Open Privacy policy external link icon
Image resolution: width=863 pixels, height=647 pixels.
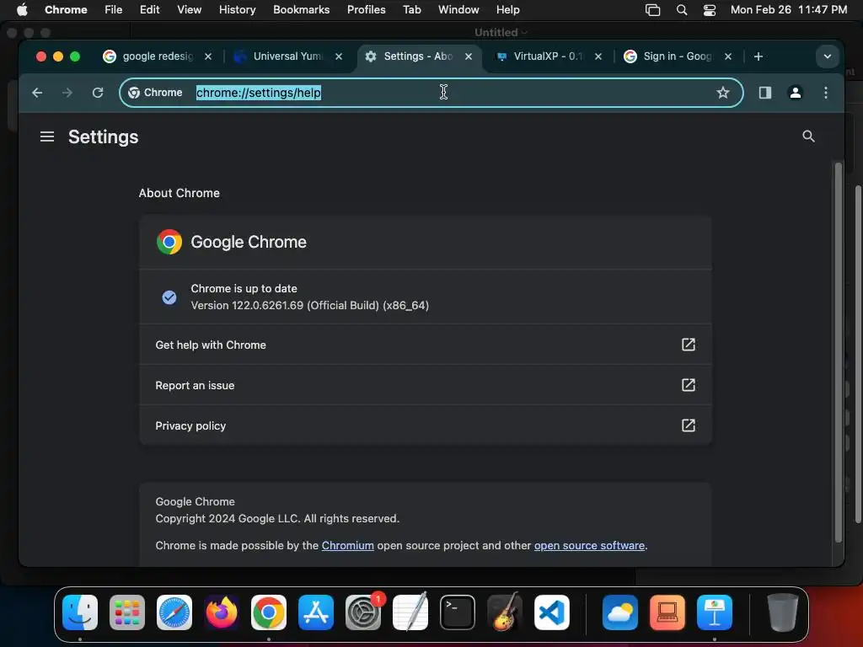(688, 425)
